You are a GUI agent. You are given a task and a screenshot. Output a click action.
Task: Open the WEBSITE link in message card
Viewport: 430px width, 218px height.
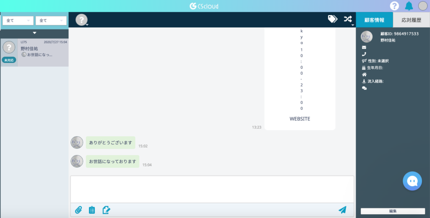point(300,119)
